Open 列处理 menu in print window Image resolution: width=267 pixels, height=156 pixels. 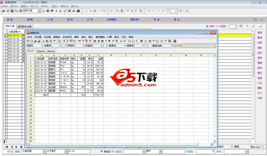pos(38,37)
